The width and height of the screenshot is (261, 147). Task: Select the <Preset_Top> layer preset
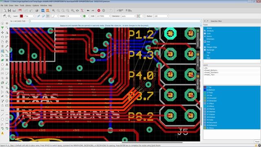point(209,75)
